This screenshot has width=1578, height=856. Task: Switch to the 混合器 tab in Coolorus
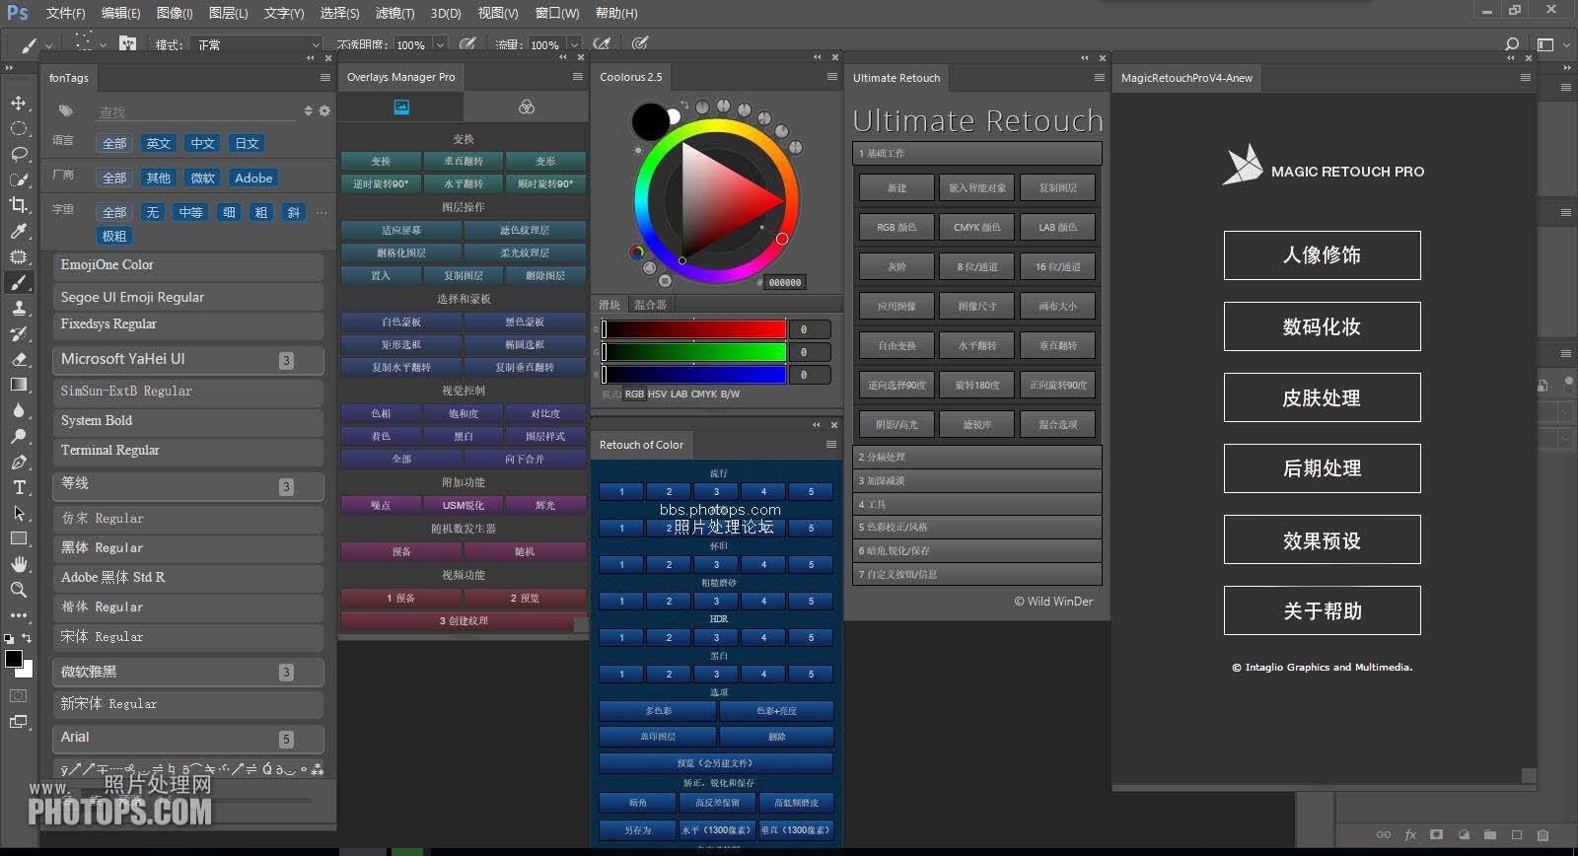click(x=650, y=305)
